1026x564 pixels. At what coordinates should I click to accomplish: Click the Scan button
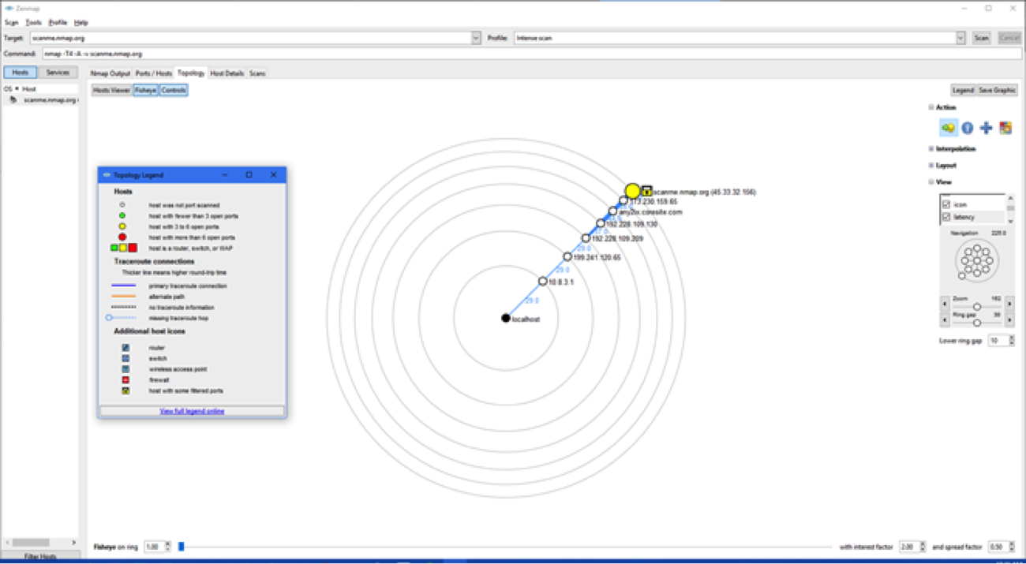coord(981,38)
